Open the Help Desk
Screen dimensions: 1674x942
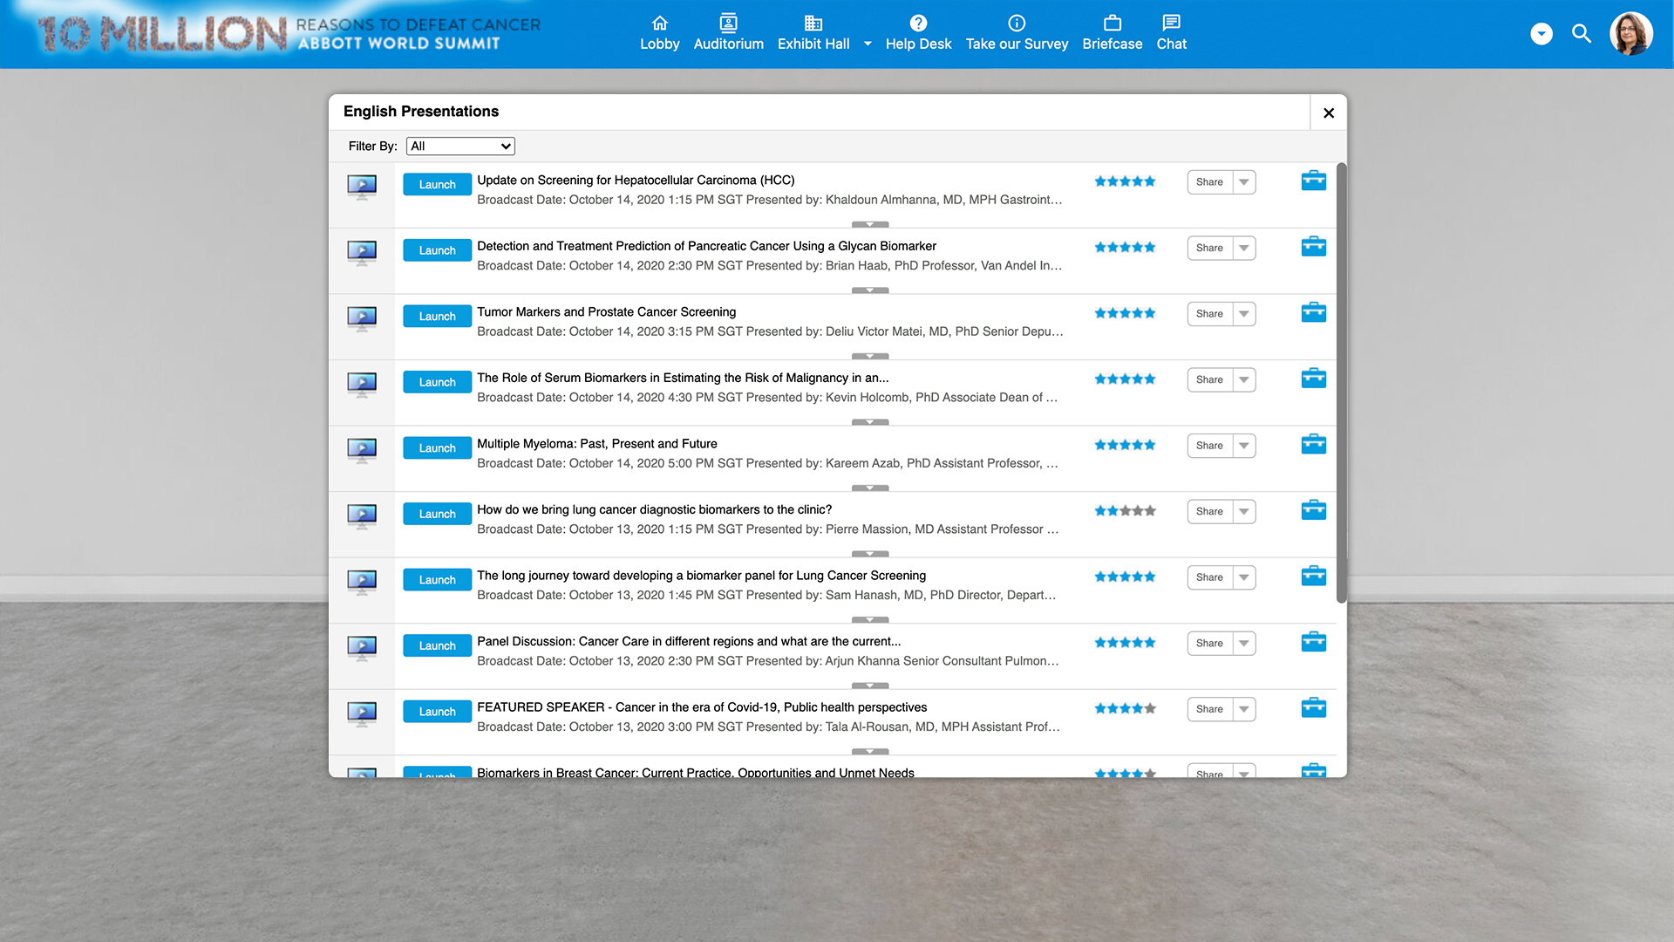[x=918, y=33]
